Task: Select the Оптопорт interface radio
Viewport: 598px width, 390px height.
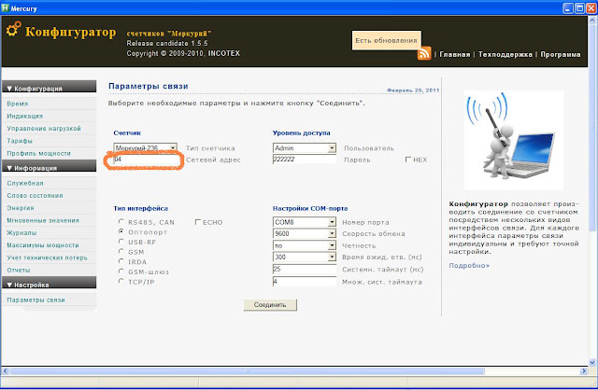Action: [121, 231]
